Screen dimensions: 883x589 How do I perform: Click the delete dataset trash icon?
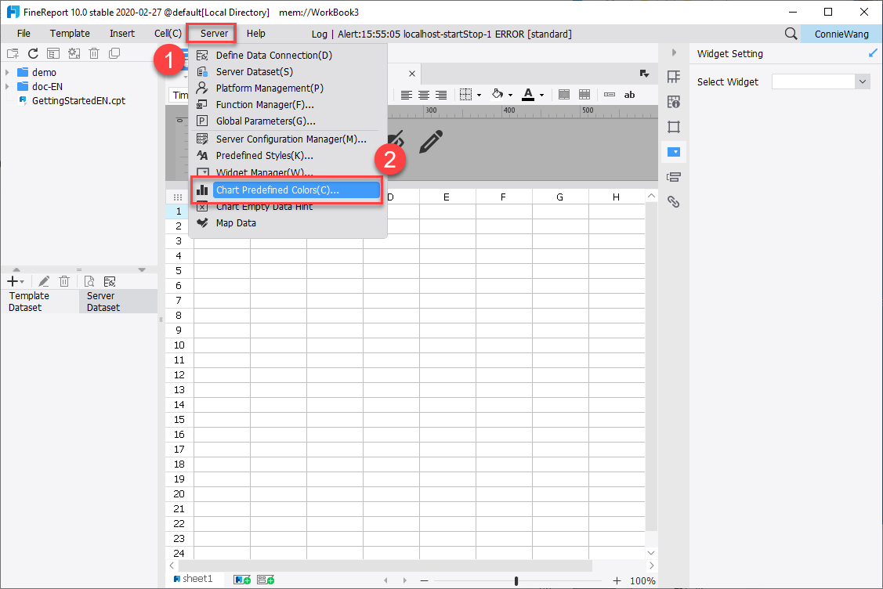coord(64,280)
